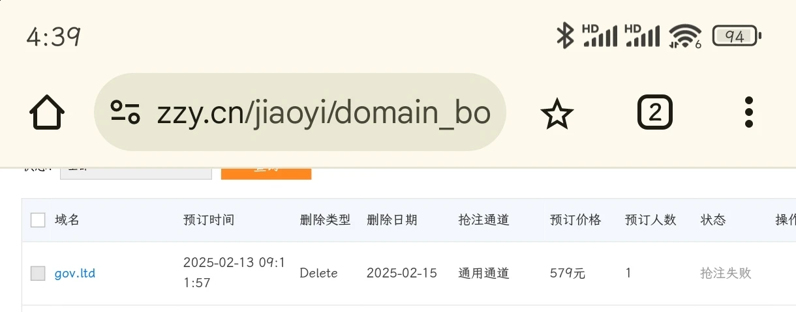Screen dimensions: 796x312
Task: Tap the Bluetooth status icon
Action: (564, 35)
